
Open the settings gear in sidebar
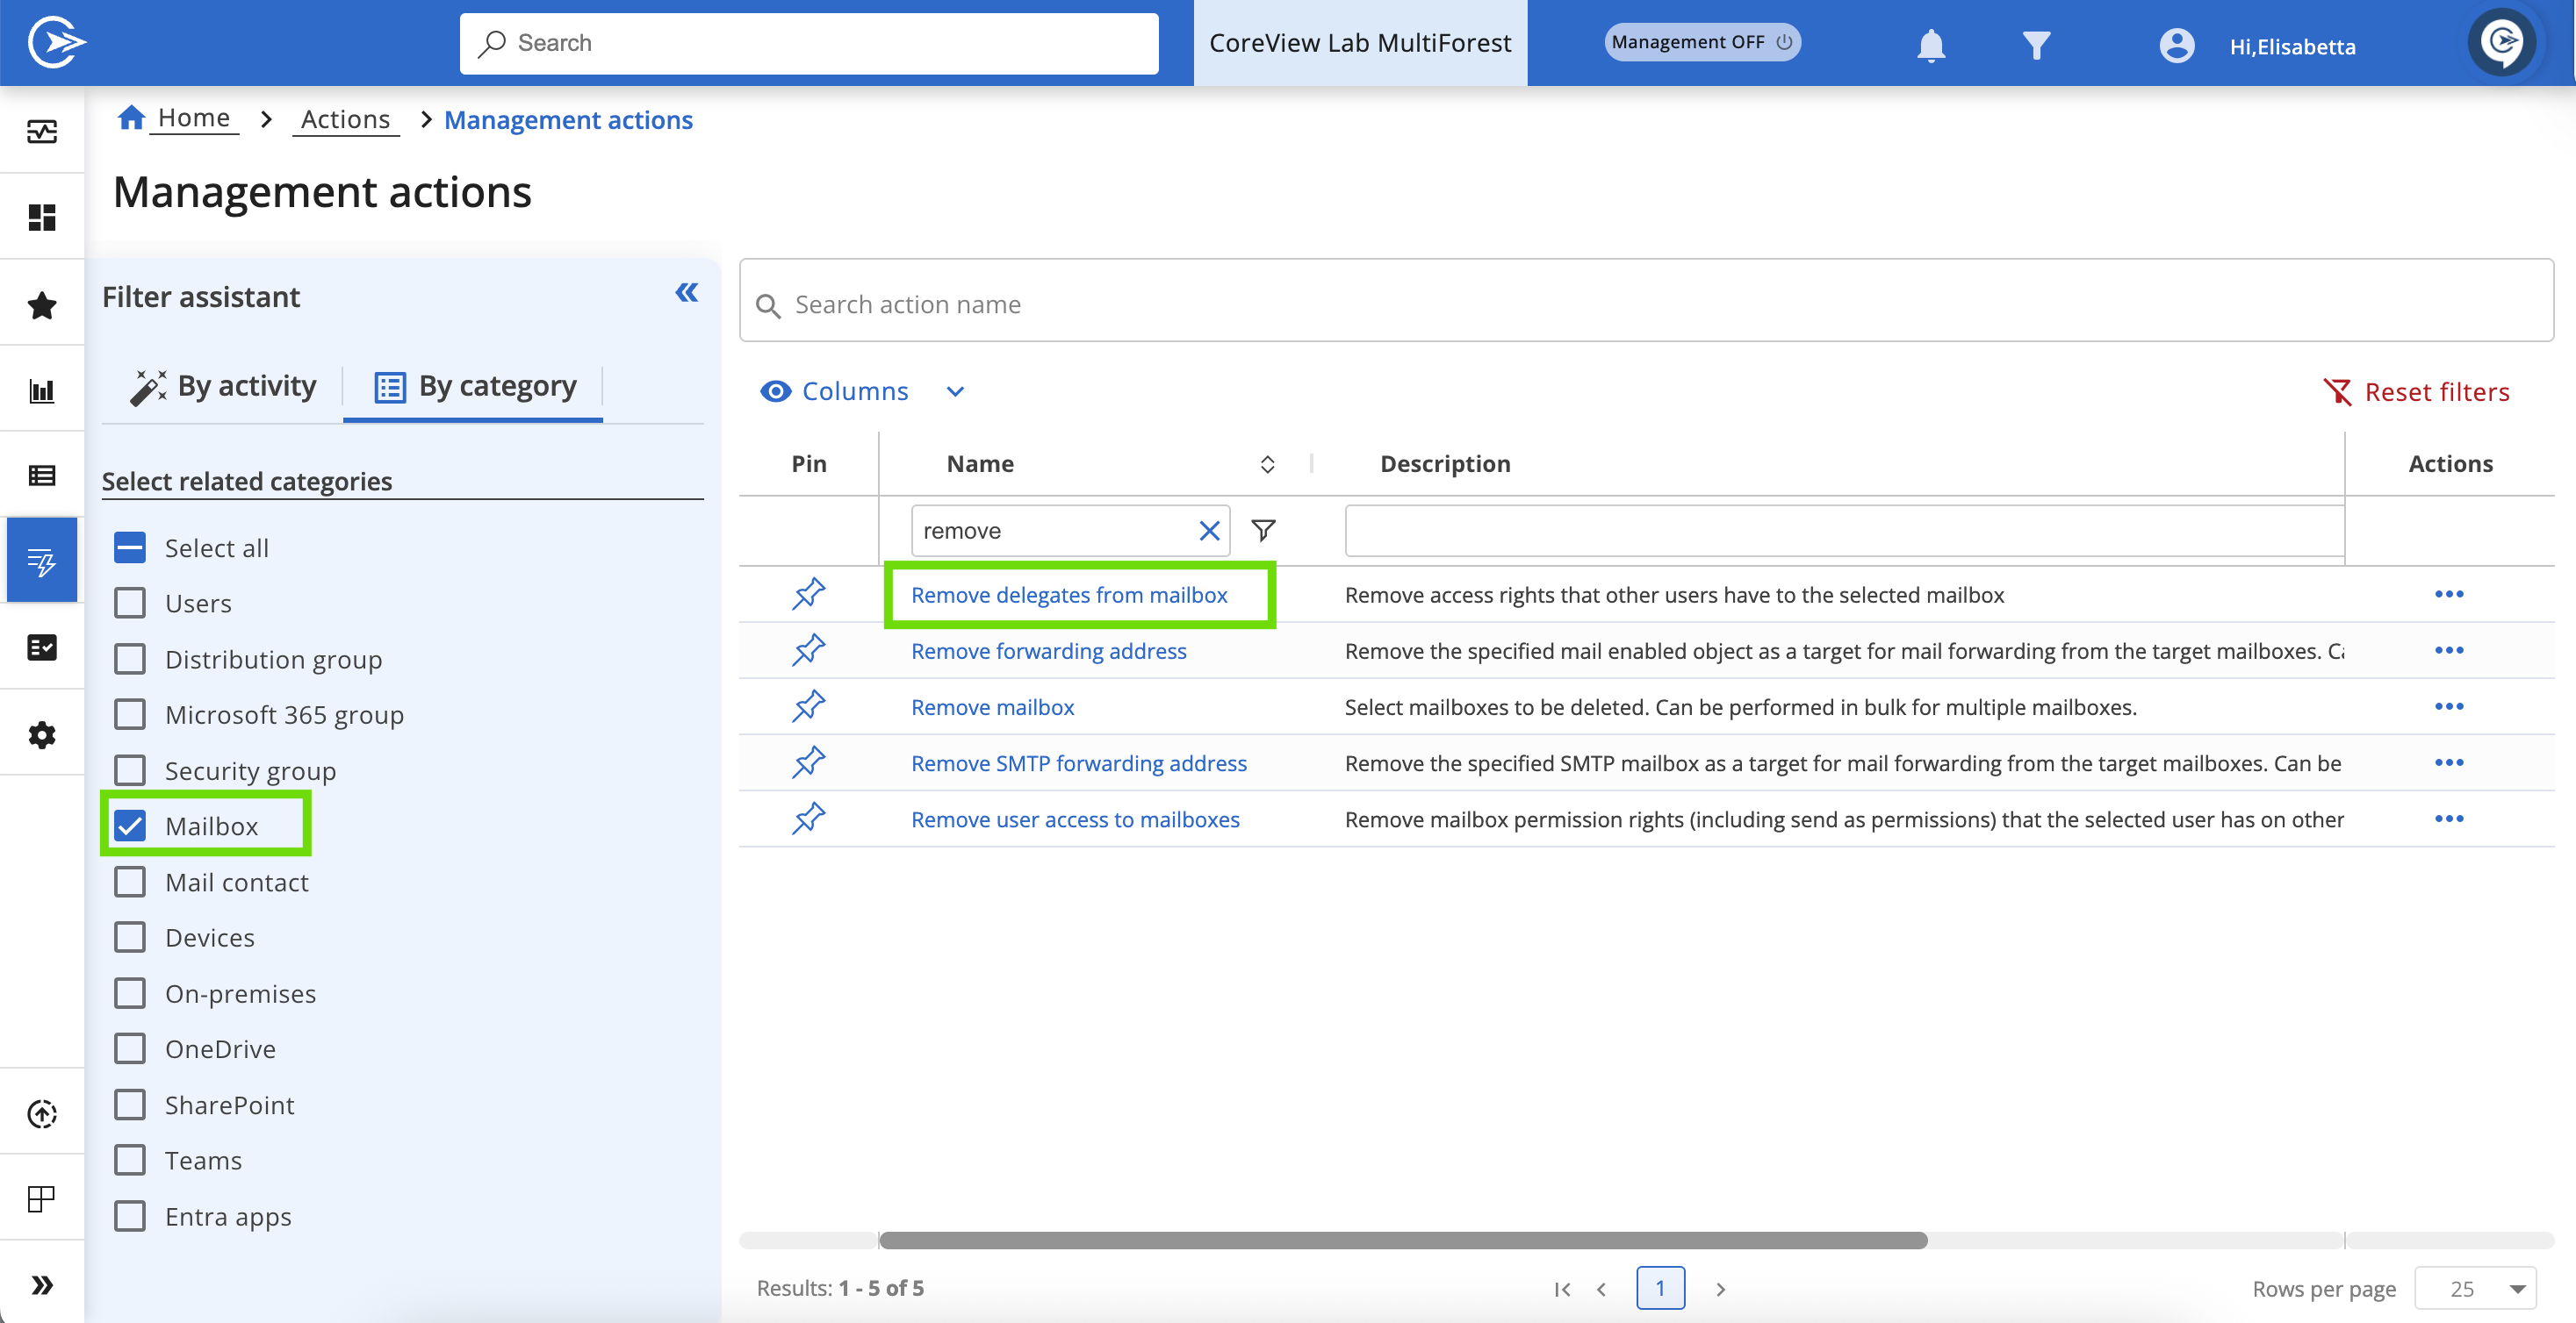tap(42, 734)
